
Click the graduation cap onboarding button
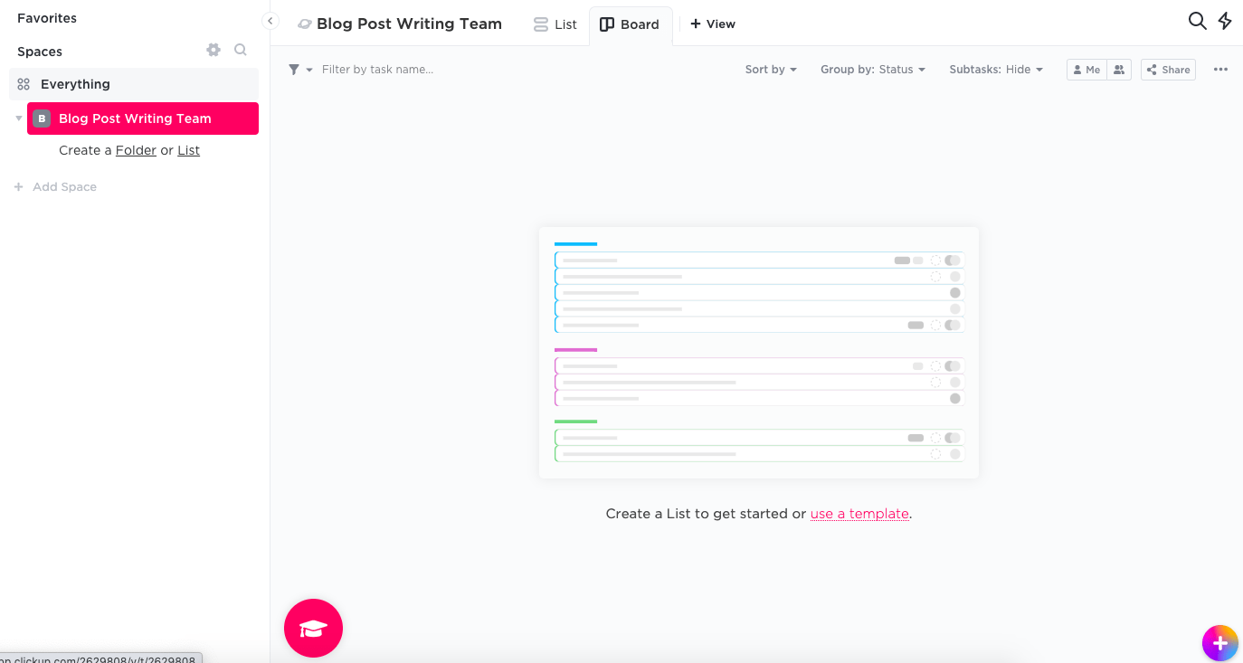click(313, 628)
